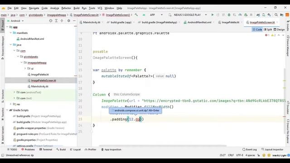Go to next highlighted error arrow

[283, 35]
